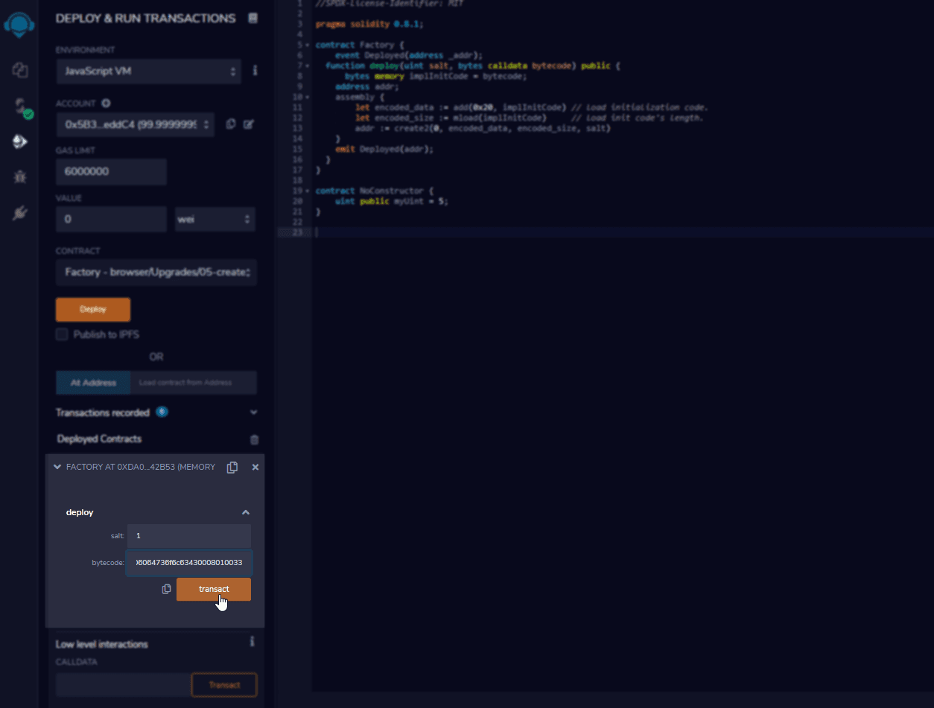
Task: Open the wei unit dropdown
Action: (215, 219)
